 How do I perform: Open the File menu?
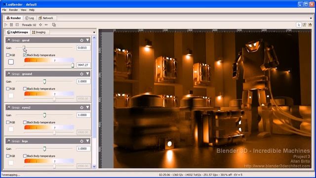coord(4,10)
